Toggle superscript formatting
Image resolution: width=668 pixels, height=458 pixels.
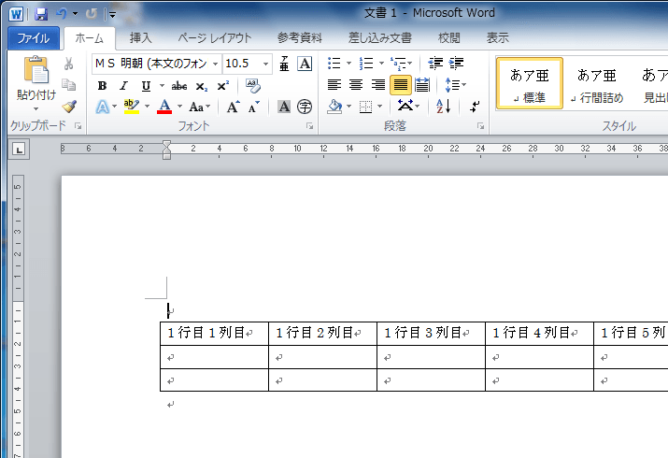pyautogui.click(x=222, y=86)
